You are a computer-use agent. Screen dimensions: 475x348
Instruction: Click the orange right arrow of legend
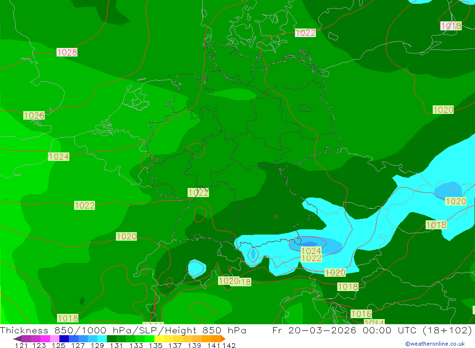[223, 339]
